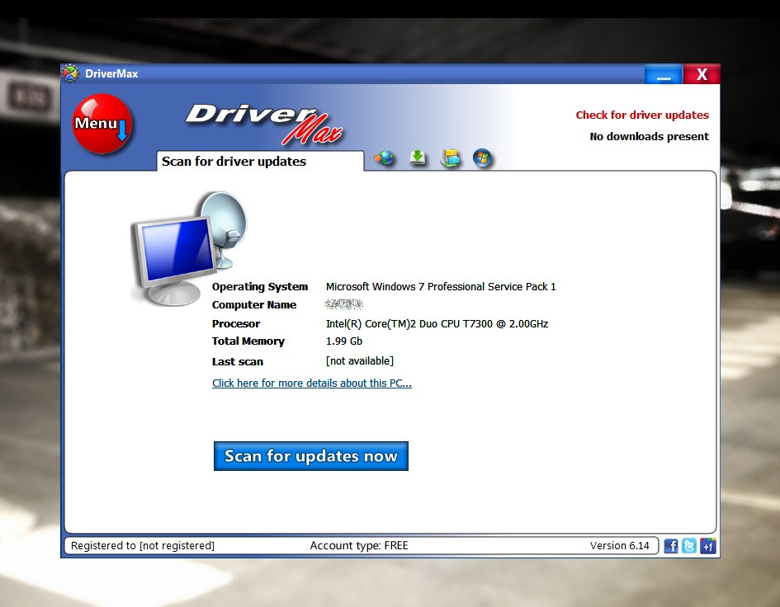Click the 1.99 Gb memory value

coord(343,341)
